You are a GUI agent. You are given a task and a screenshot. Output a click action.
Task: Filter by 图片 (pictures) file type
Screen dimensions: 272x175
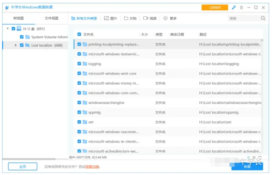(x=111, y=18)
